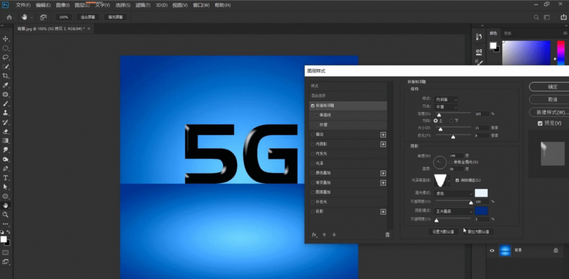Open the 图层 menu
This screenshot has height=279, width=569.
(x=82, y=5)
